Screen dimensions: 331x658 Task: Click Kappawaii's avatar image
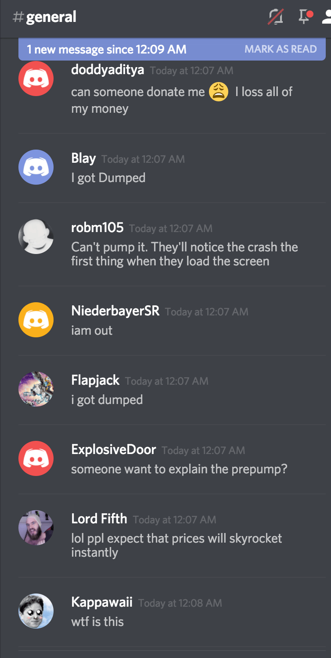point(36,611)
